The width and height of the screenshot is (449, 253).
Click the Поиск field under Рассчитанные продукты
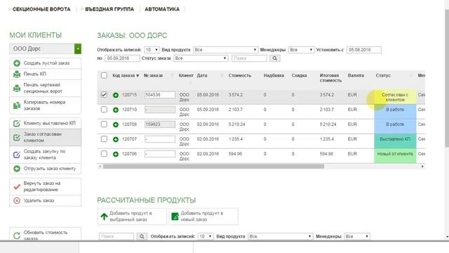(x=116, y=236)
